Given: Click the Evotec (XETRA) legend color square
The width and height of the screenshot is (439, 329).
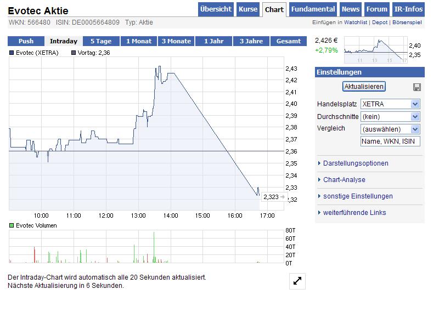Looking at the screenshot, I should click(x=12, y=53).
